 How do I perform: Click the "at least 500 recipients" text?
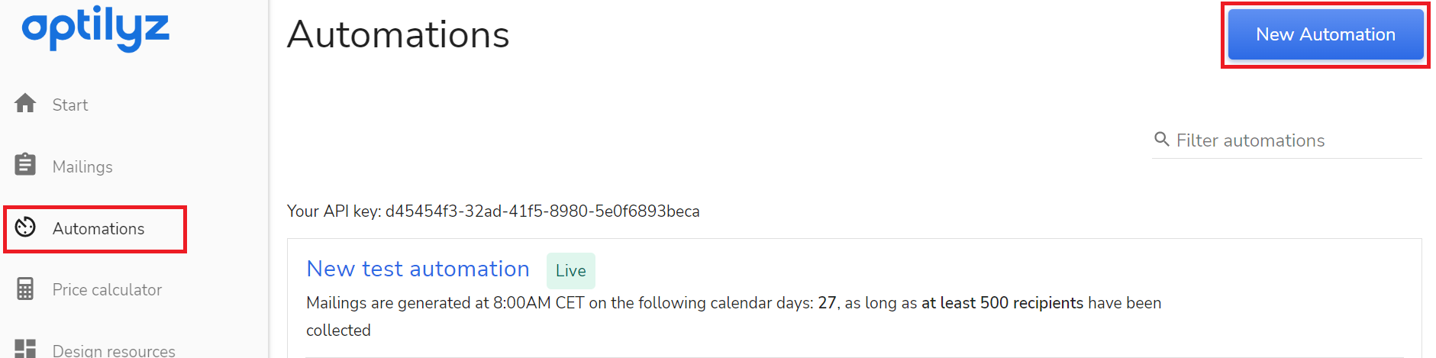pos(1002,303)
